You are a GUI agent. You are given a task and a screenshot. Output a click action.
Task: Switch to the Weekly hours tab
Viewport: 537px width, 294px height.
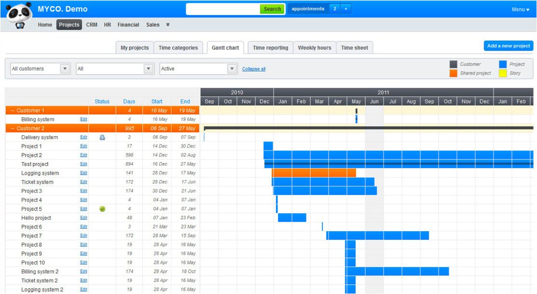click(x=316, y=47)
